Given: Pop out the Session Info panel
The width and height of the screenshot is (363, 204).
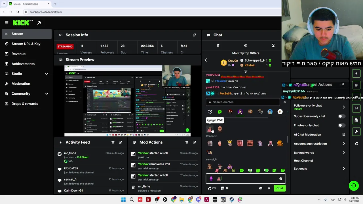Looking at the screenshot, I should point(194,35).
